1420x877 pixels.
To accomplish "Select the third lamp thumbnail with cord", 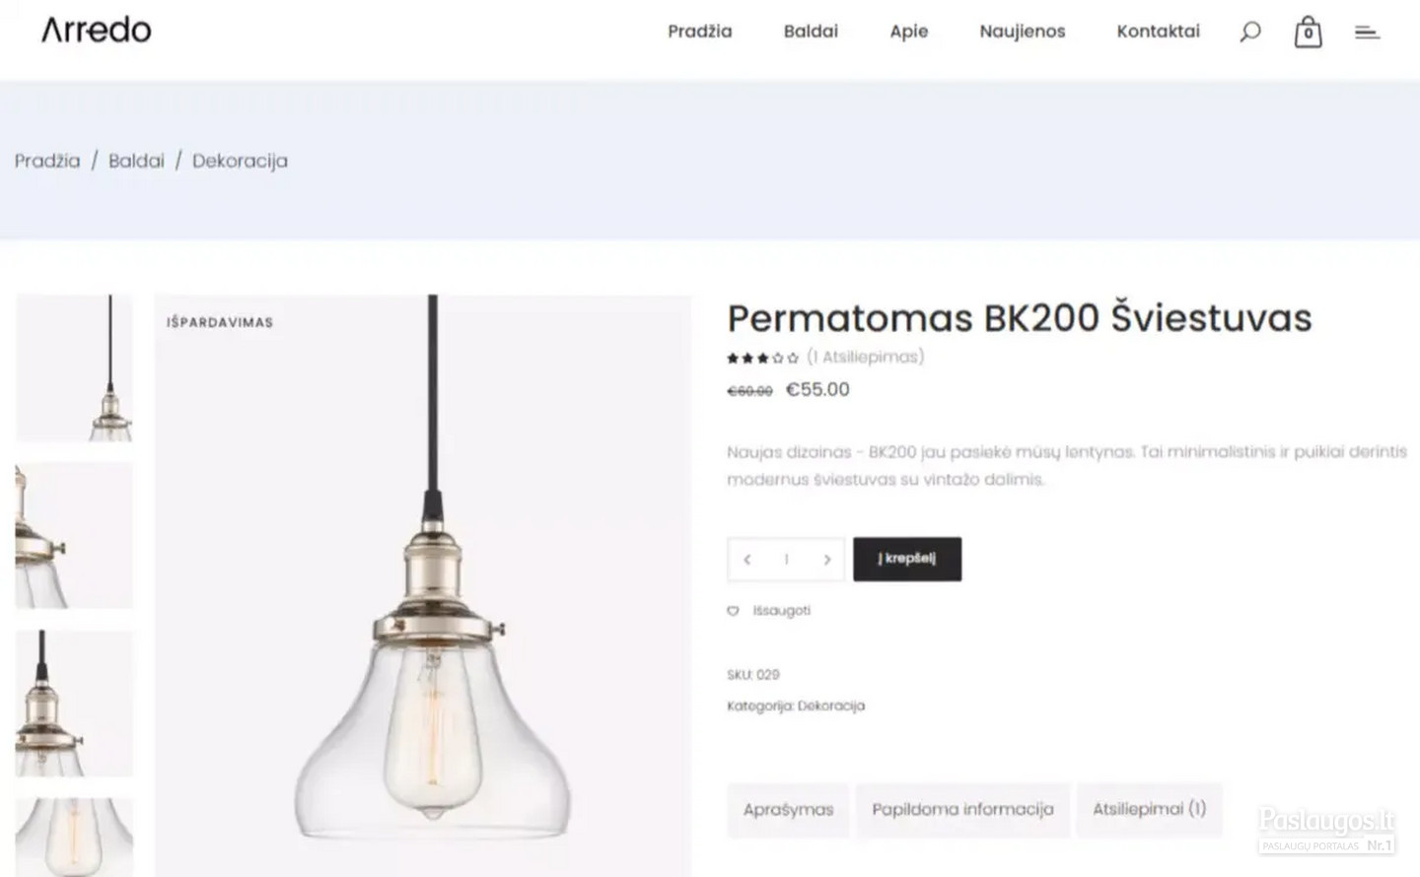I will pos(74,704).
